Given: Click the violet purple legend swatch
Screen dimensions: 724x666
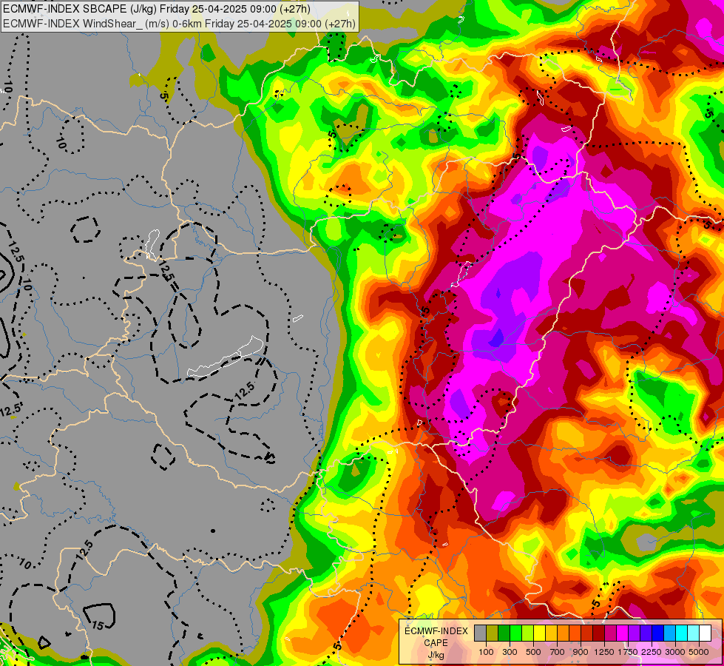Looking at the screenshot, I should tap(634, 633).
